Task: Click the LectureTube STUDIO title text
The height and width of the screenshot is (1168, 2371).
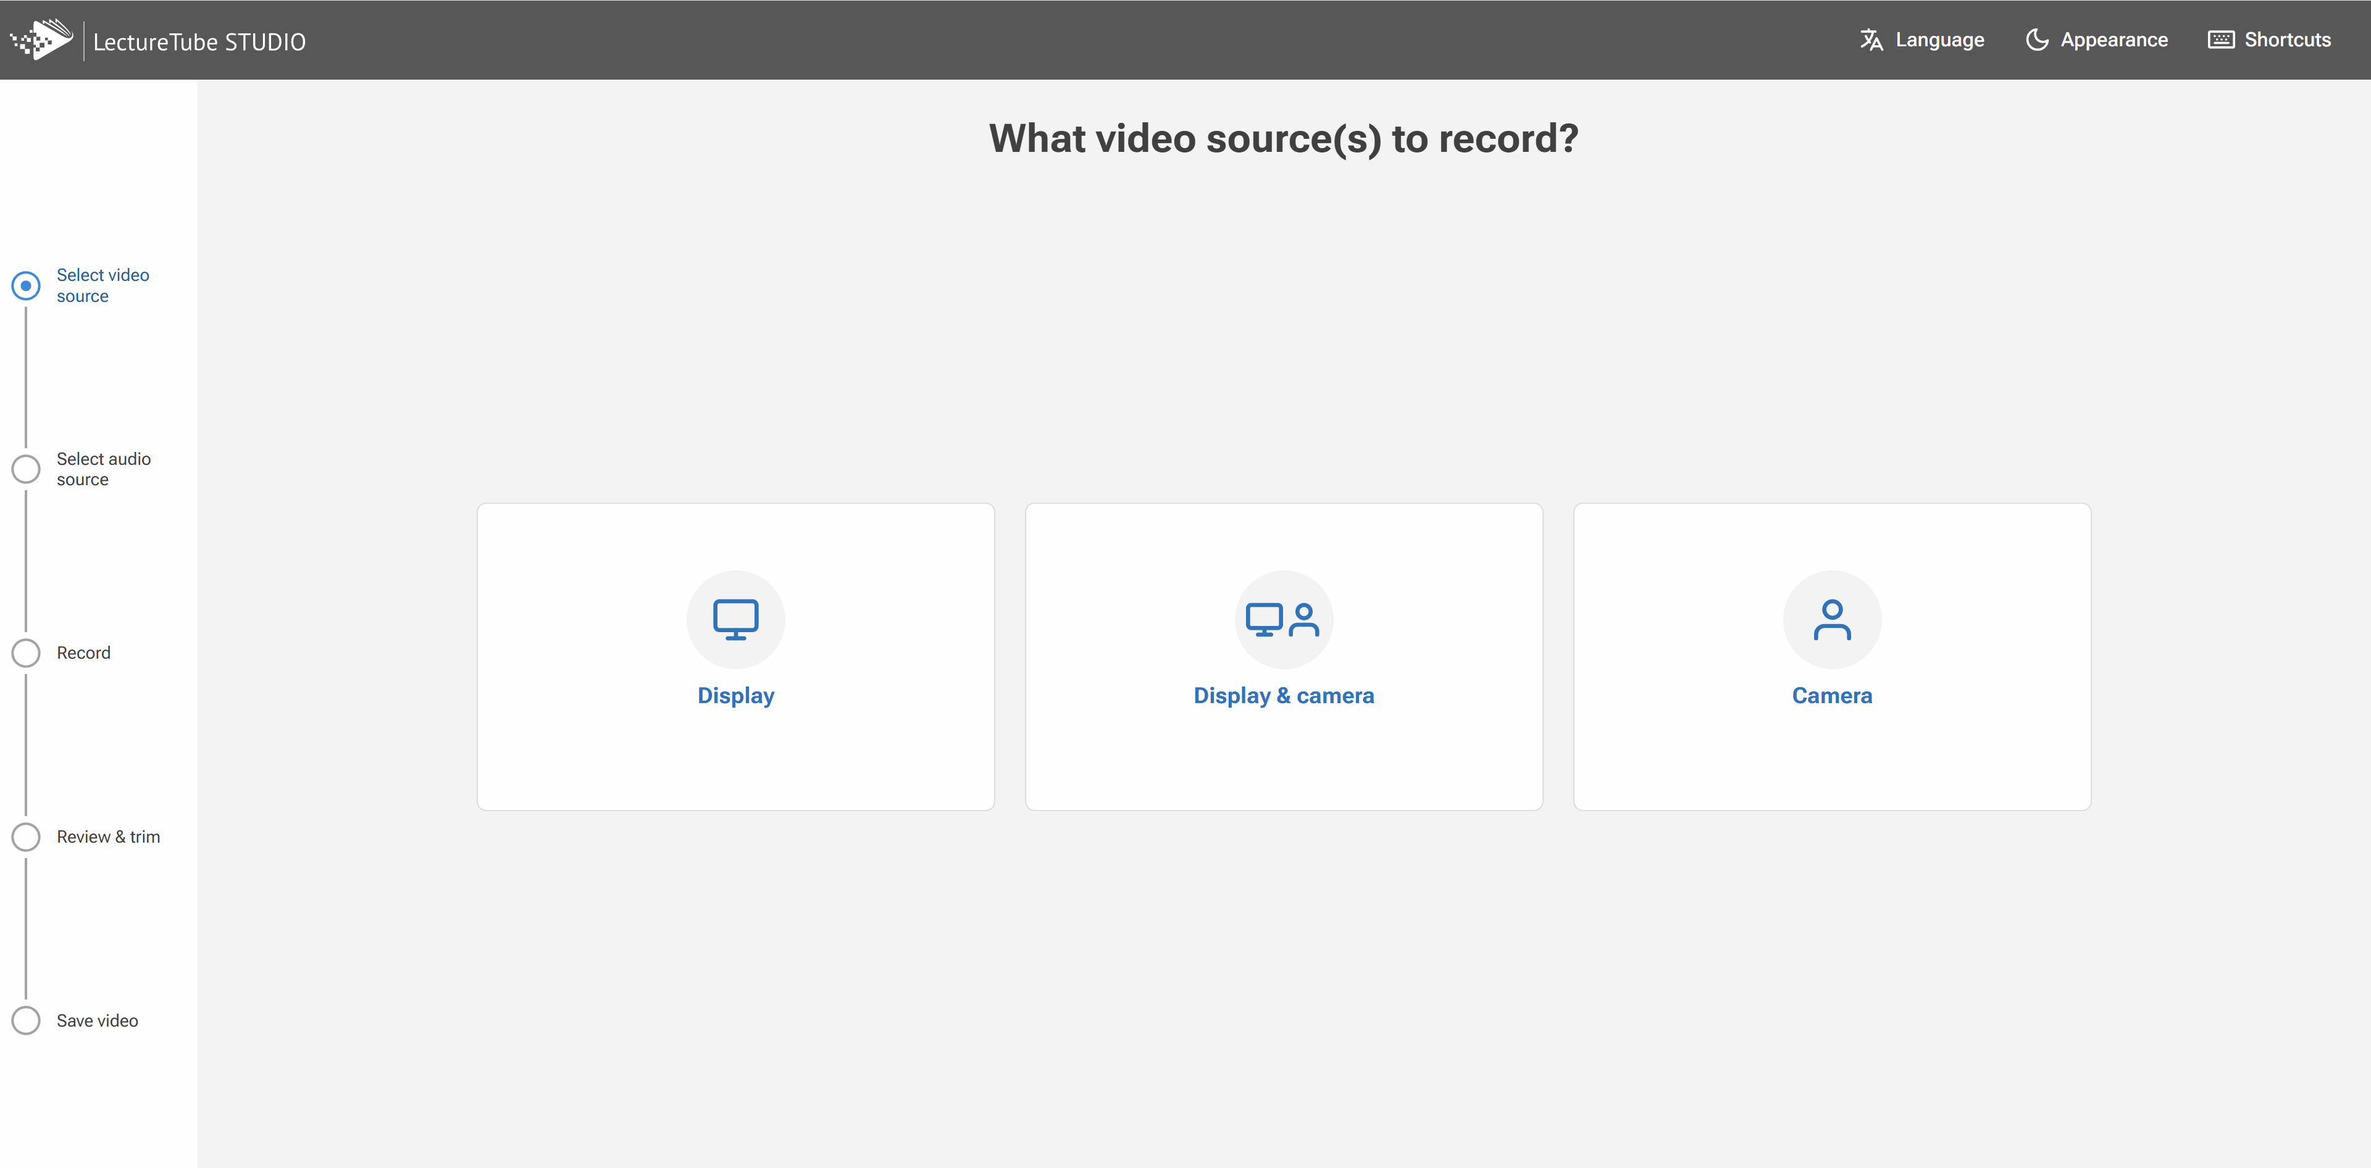Action: 199,41
